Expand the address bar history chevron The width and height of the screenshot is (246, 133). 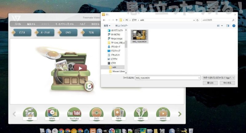[x=194, y=20]
